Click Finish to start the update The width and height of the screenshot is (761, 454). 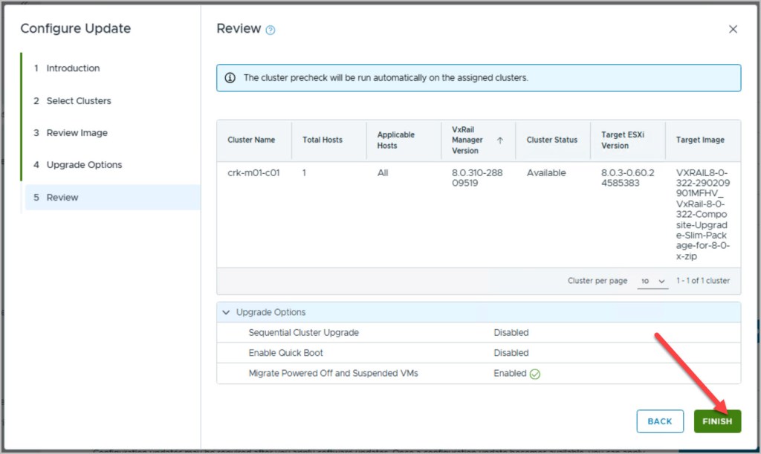[717, 421]
